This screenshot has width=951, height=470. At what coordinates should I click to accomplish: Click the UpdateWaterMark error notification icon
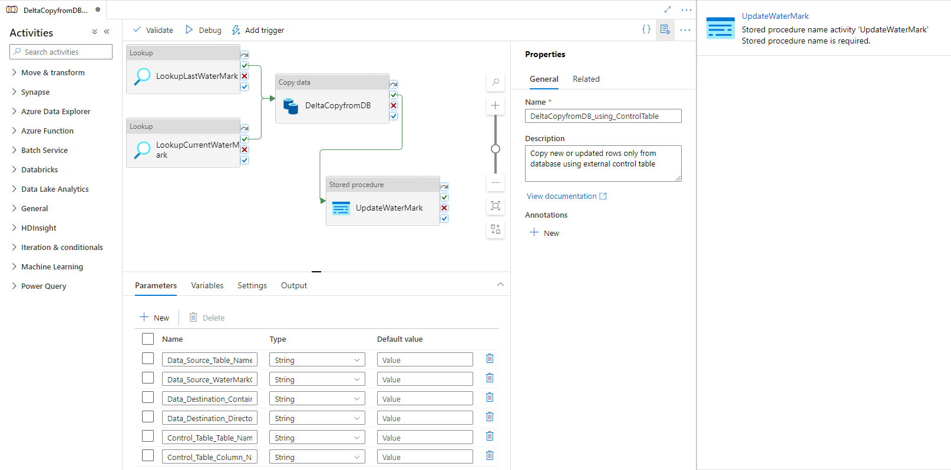point(720,28)
